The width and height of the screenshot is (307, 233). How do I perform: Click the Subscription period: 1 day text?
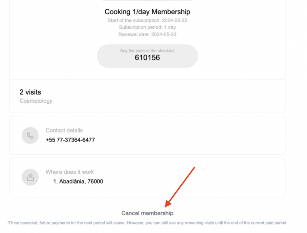(147, 27)
